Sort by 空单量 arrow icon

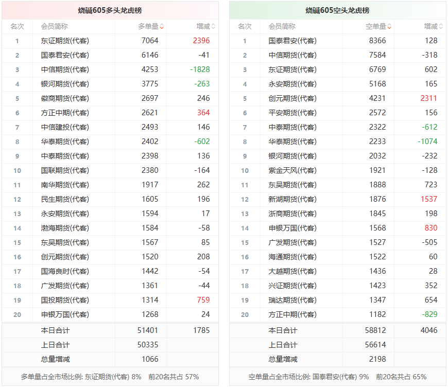click(x=389, y=27)
